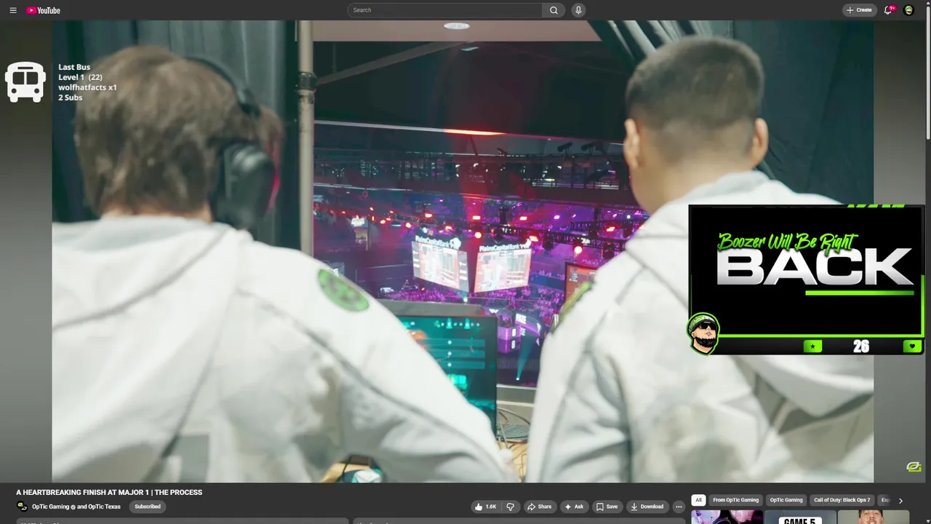Dislike the video with thumbs down
Screen dimensions: 931x524
pyautogui.click(x=510, y=507)
